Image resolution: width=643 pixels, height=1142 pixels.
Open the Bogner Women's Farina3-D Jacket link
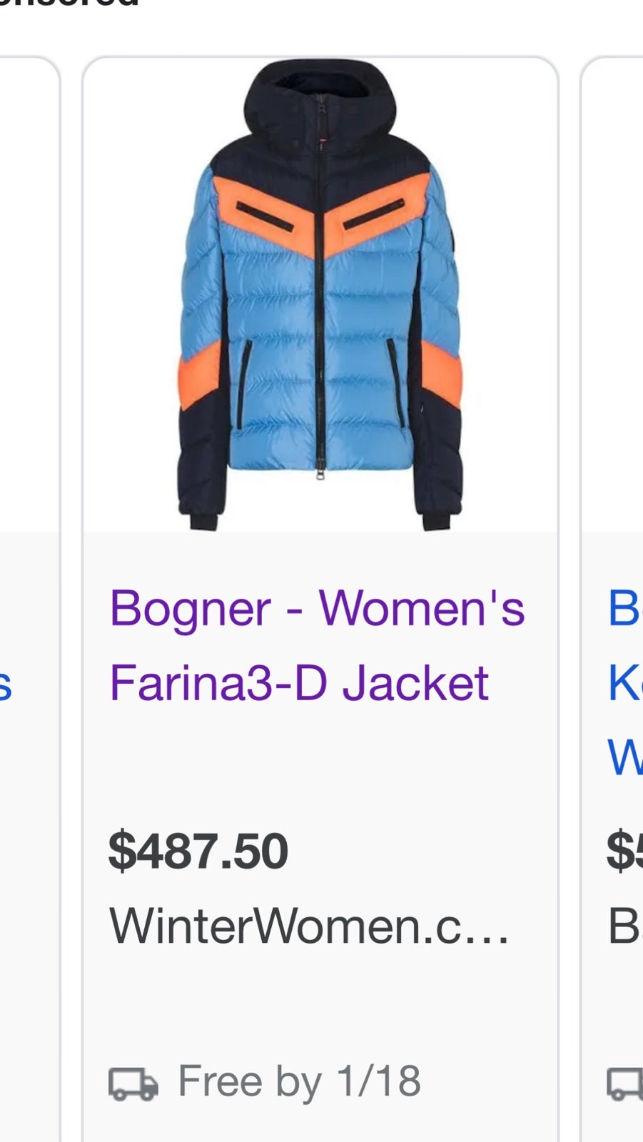(x=317, y=645)
